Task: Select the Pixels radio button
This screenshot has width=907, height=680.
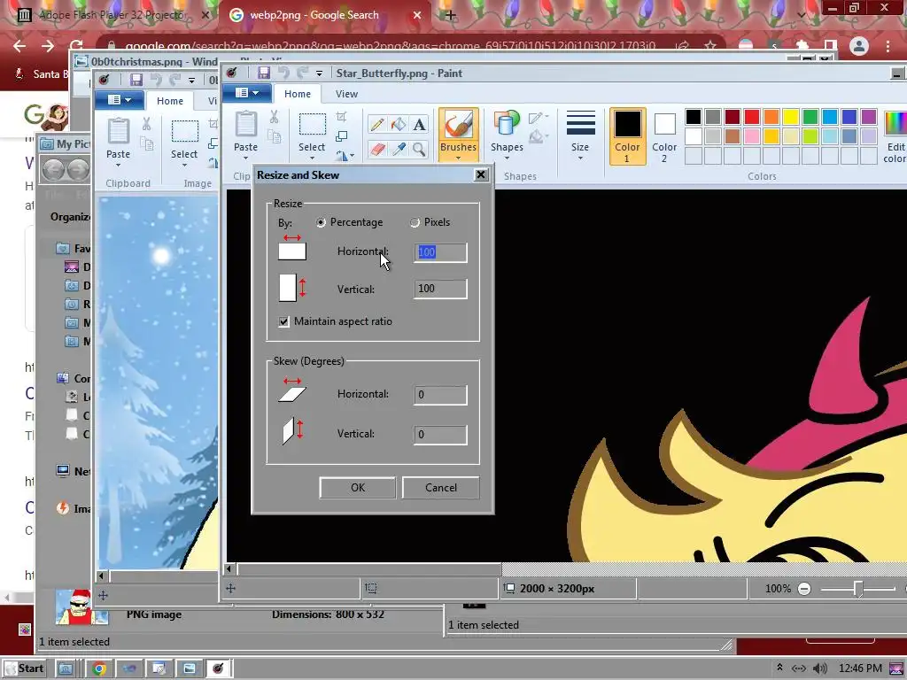Action: (x=415, y=222)
